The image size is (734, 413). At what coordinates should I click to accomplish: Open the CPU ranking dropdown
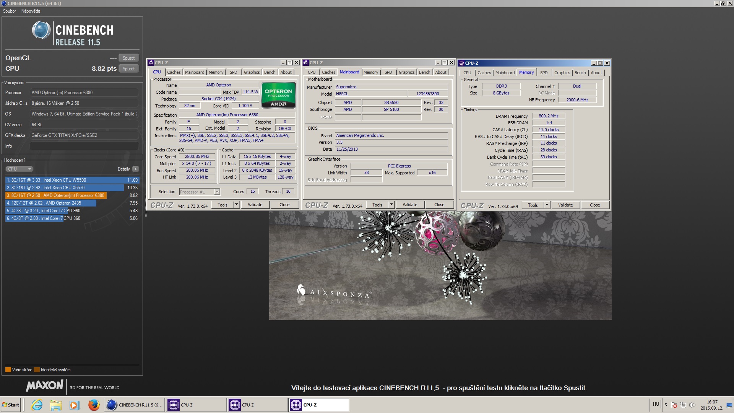19,169
